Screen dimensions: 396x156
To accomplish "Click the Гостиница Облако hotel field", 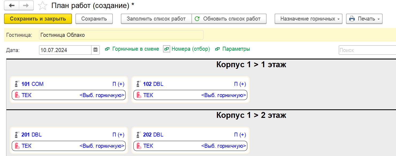I will (121, 35).
